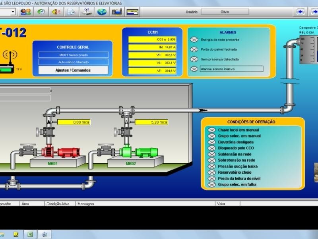
Task: Click the 'Mensagem' column header
Action: tap(86, 204)
